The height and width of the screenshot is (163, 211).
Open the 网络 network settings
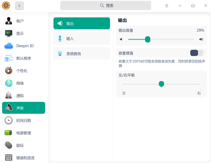click(x=24, y=83)
